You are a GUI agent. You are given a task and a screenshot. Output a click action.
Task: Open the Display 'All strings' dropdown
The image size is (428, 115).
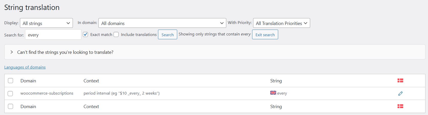click(x=46, y=23)
